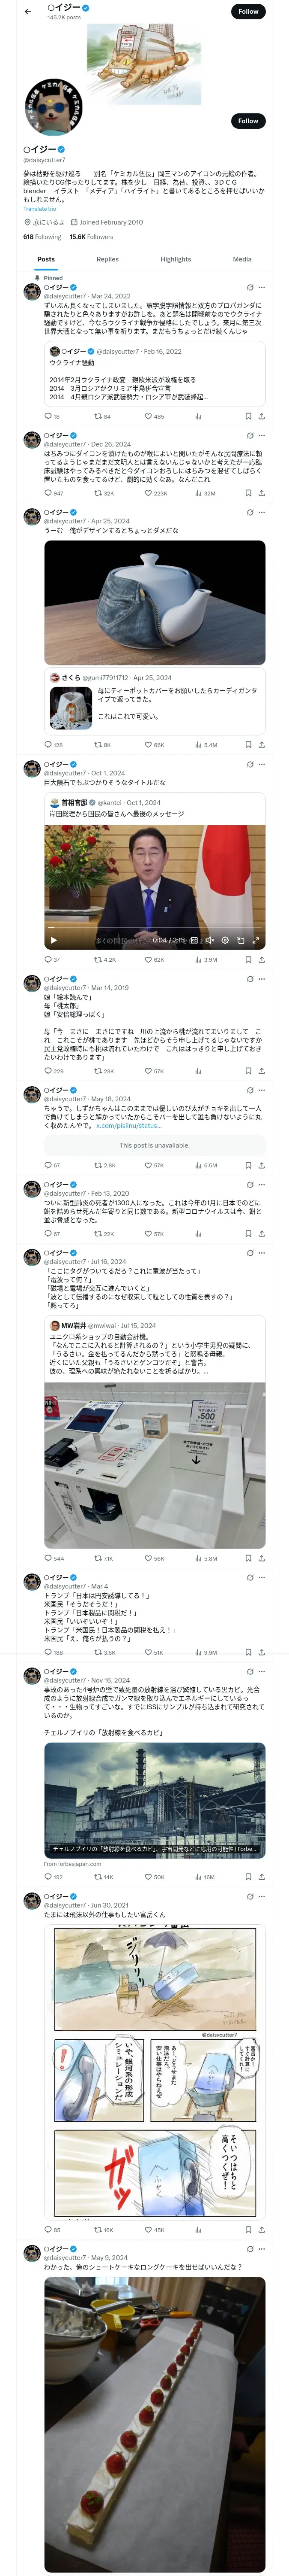This screenshot has height=2576, width=289.
Task: Seek on the video progress bar
Action: click(x=155, y=930)
